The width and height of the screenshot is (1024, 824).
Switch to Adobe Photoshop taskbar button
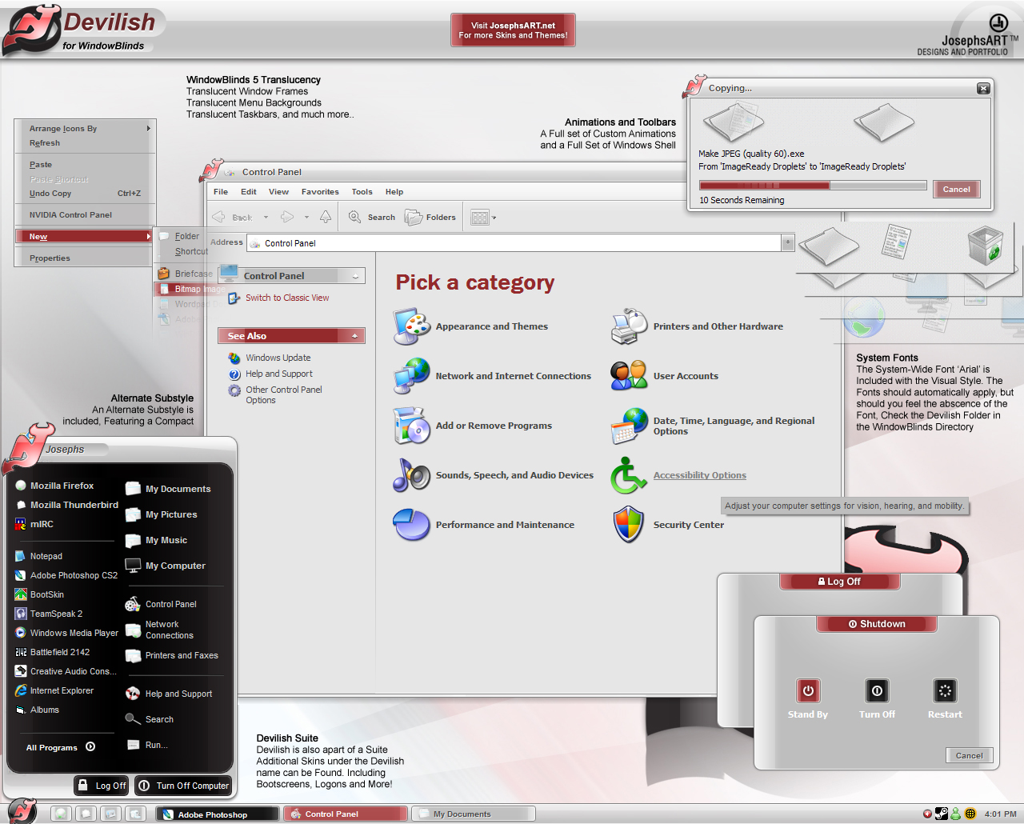[218, 814]
